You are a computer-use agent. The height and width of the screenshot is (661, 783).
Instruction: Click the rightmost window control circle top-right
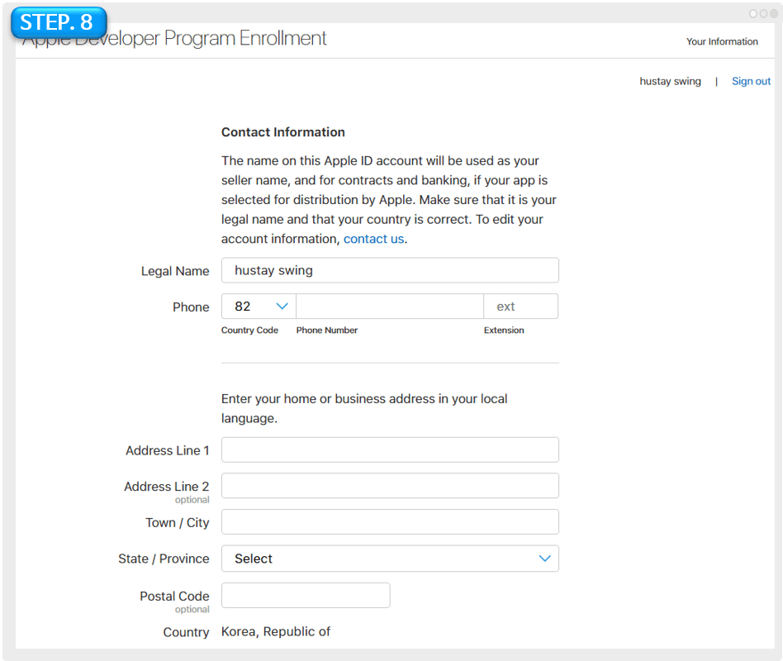point(772,13)
